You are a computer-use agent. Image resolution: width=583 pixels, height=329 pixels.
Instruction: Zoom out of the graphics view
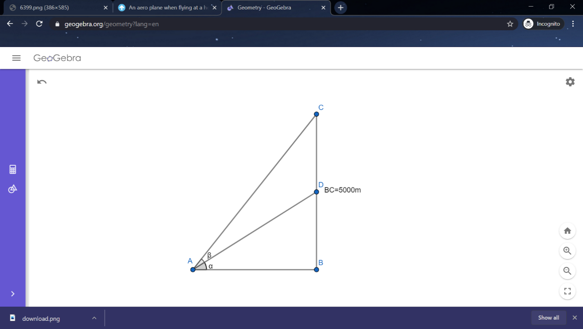(567, 271)
